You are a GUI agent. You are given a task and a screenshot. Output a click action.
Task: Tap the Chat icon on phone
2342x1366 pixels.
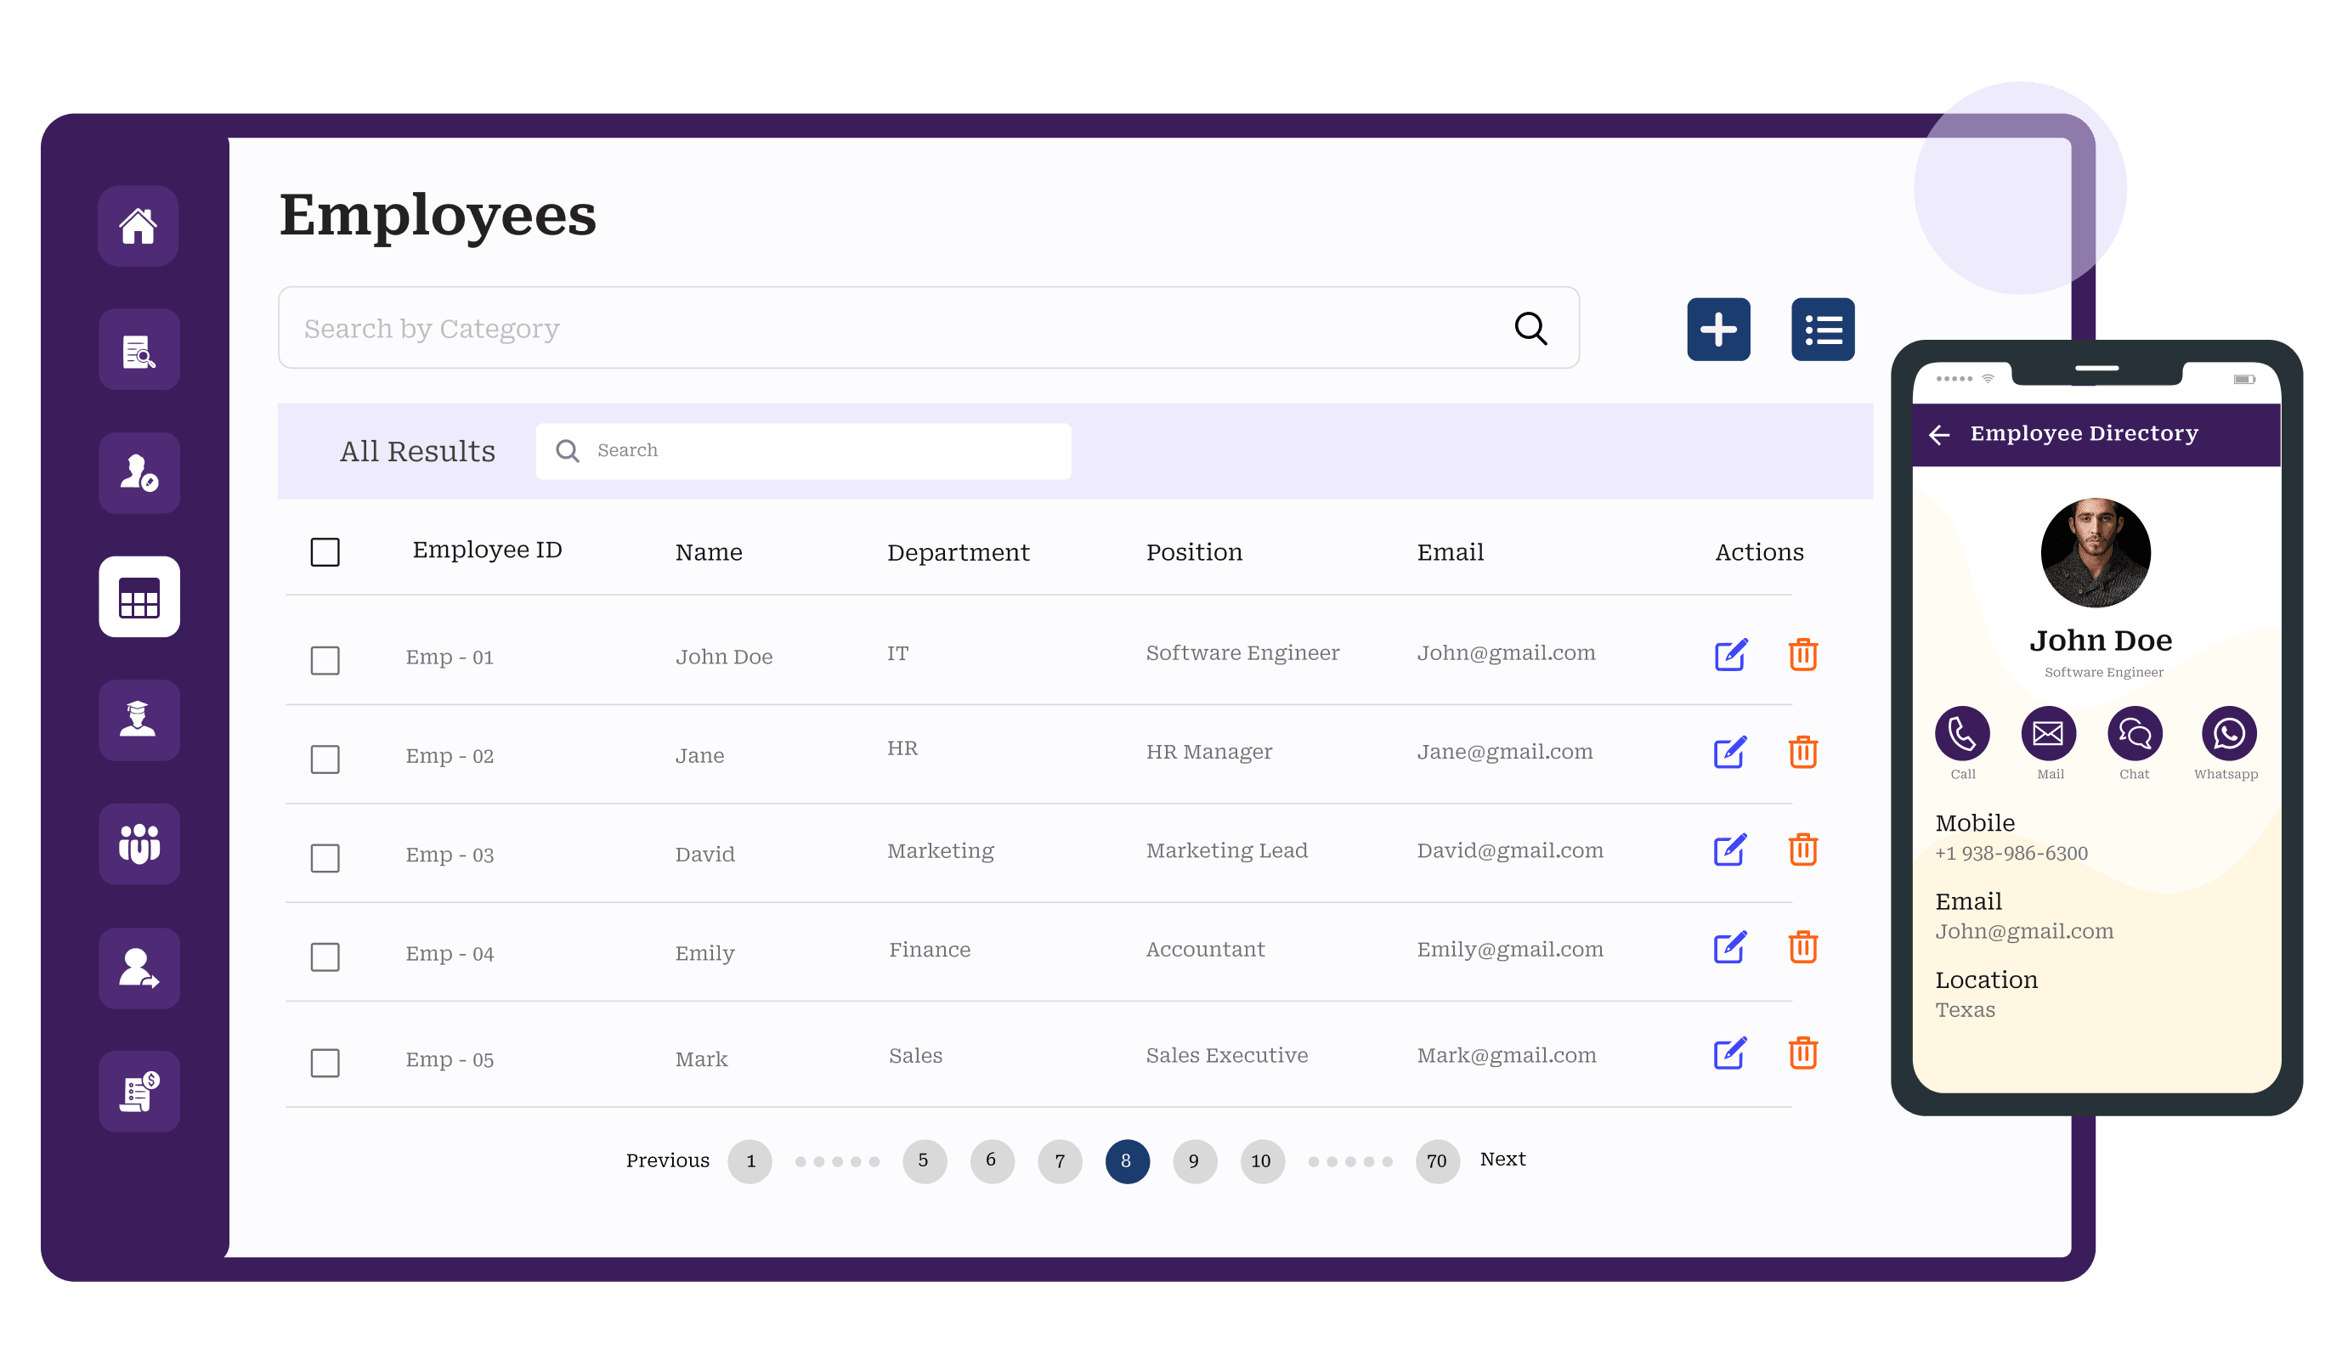tap(2135, 734)
